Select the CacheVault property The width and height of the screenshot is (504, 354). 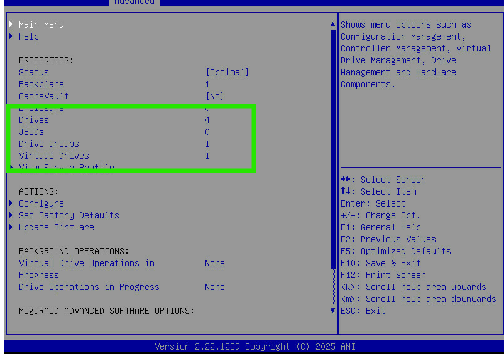point(44,96)
